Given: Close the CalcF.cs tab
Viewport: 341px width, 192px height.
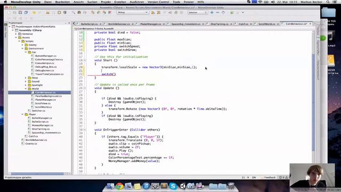Looking at the screenshot, I should (251, 24).
